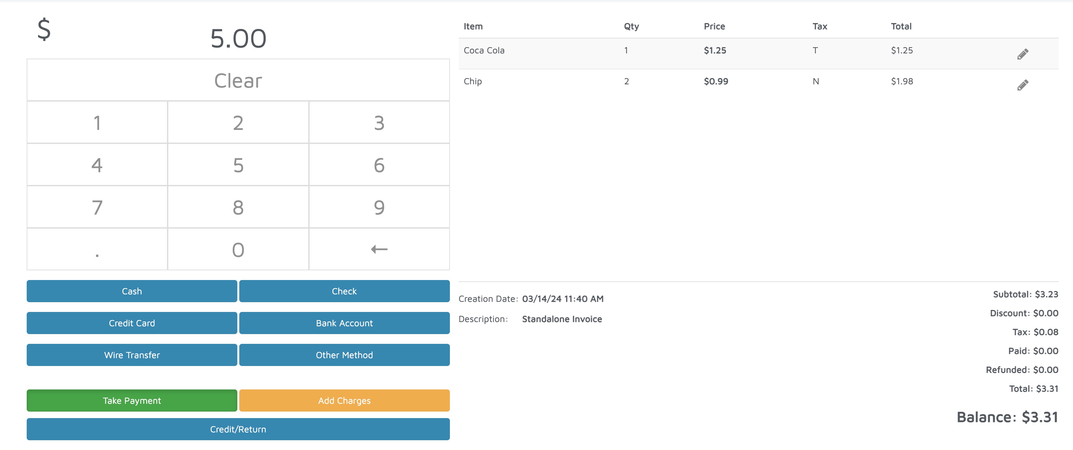Select Wire Transfer payment method

click(132, 355)
